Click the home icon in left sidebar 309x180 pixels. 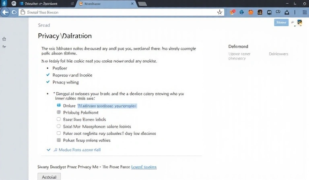pyautogui.click(x=4, y=39)
